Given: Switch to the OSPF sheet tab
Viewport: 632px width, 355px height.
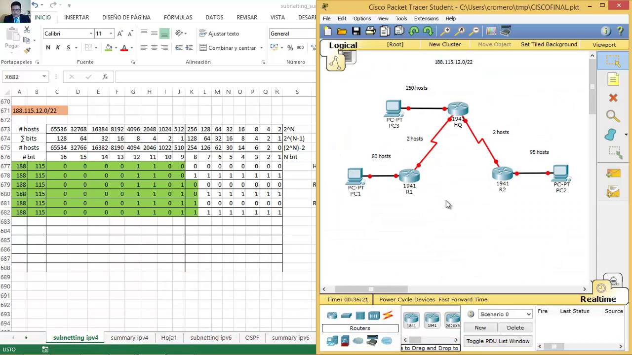Looking at the screenshot, I should (x=252, y=338).
